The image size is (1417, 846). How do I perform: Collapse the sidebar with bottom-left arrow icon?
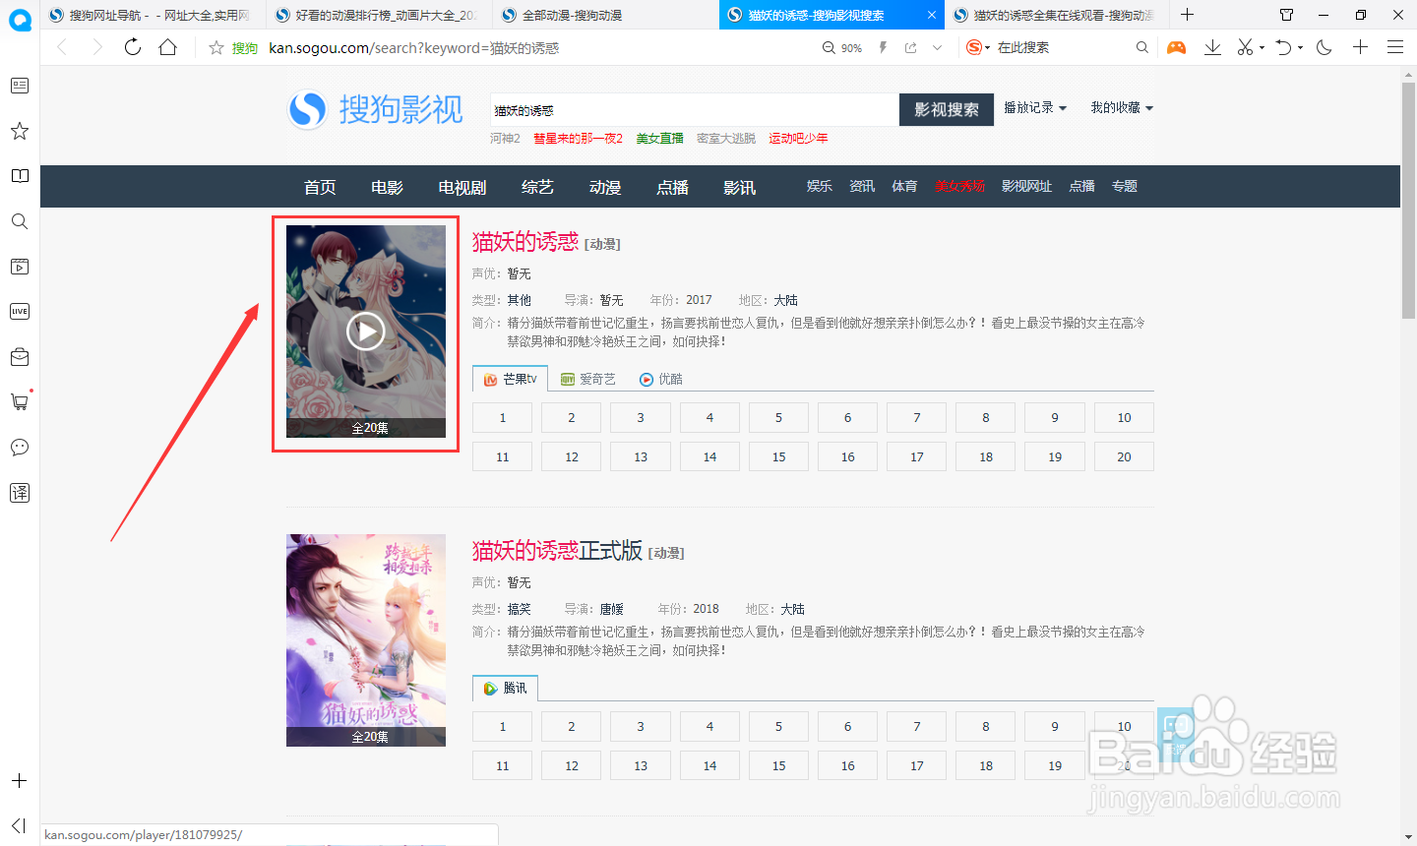pyautogui.click(x=19, y=825)
